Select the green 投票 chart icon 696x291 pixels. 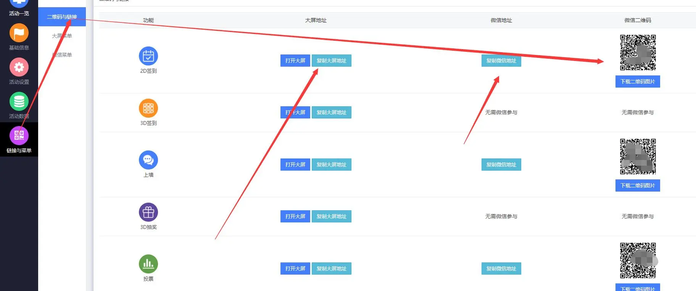pos(148,264)
